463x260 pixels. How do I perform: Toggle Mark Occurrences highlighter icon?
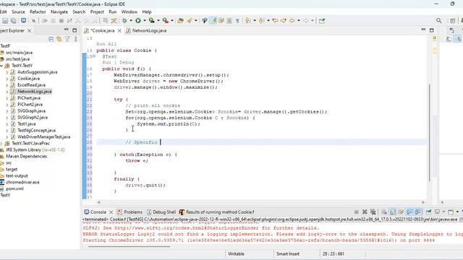point(213,21)
